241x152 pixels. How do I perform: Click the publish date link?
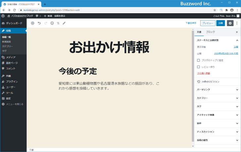(x=226, y=54)
